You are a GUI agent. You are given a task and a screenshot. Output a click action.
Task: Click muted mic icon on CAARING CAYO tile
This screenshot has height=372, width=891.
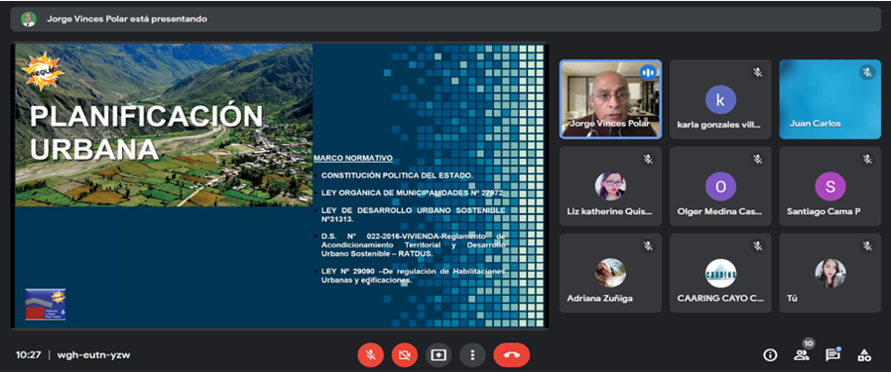click(757, 246)
